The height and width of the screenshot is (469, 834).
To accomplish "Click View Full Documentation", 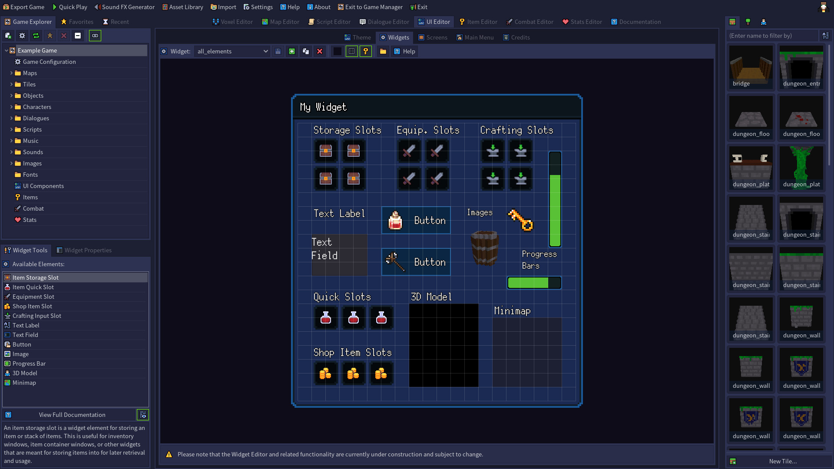I will click(72, 415).
